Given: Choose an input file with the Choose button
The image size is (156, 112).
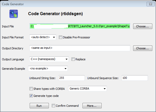Looking at the screenshot, I should tap(143, 26).
